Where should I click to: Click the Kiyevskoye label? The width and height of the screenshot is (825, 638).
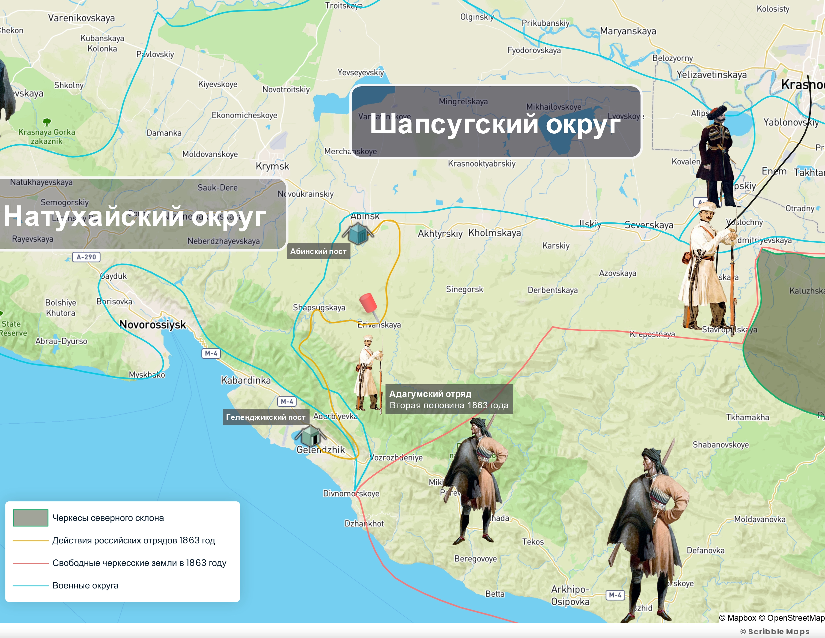218,84
